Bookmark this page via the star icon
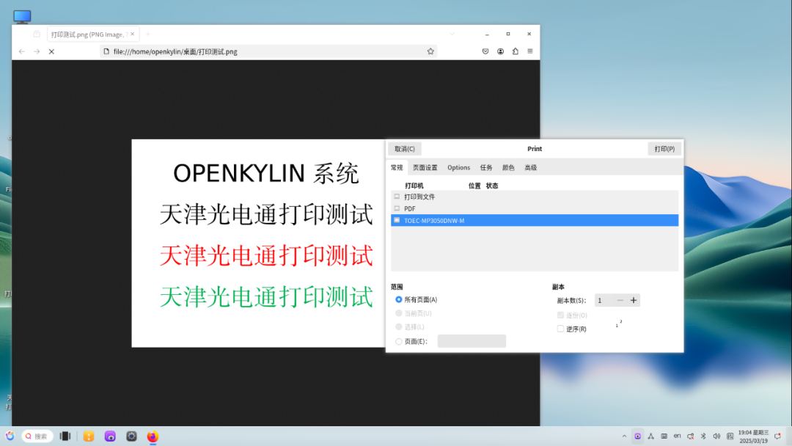 tap(430, 51)
